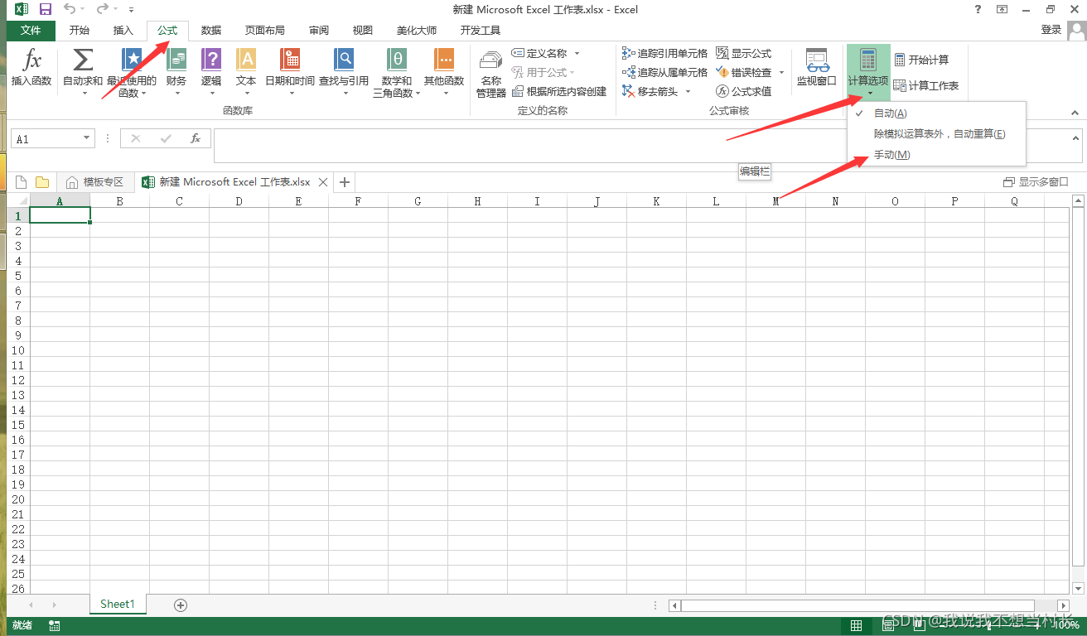1087x636 pixels.
Task: Click the macro record icon in status bar
Action: pyautogui.click(x=55, y=625)
